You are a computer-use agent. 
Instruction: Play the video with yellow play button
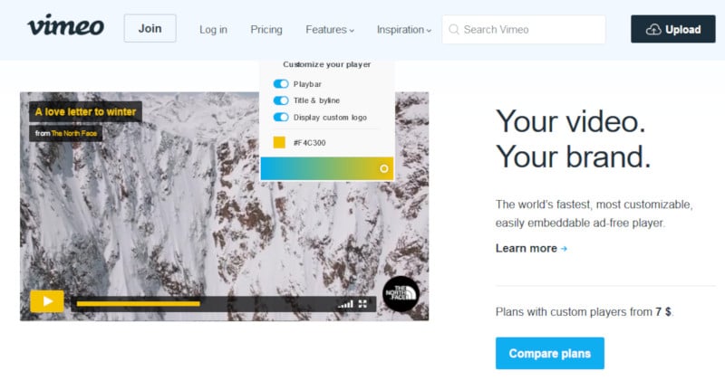pyautogui.click(x=47, y=301)
